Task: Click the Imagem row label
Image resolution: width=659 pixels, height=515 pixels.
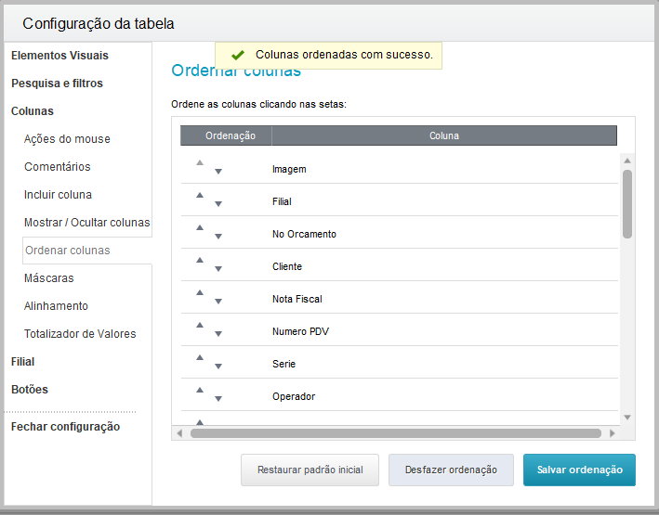Action: pos(289,169)
